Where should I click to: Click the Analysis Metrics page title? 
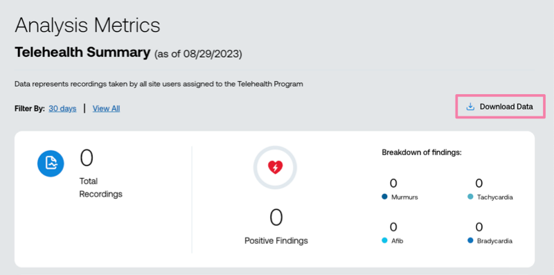pos(87,25)
